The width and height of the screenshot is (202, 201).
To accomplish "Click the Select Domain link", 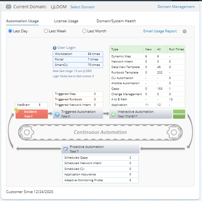I will click(x=82, y=7).
